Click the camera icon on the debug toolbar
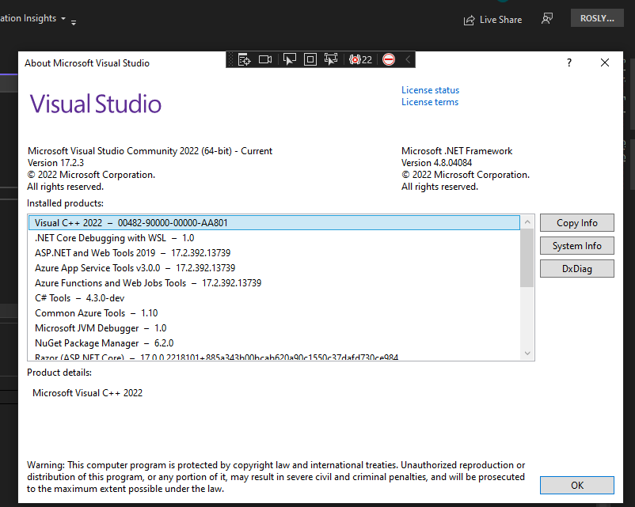The width and height of the screenshot is (635, 507). 264,59
